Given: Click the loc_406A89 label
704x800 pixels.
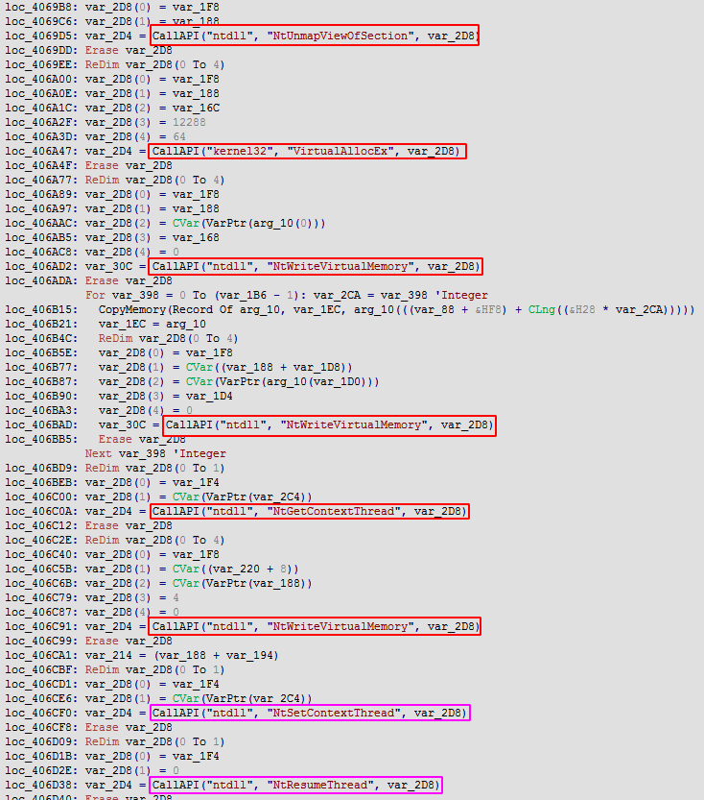Looking at the screenshot, I should 41,194.
